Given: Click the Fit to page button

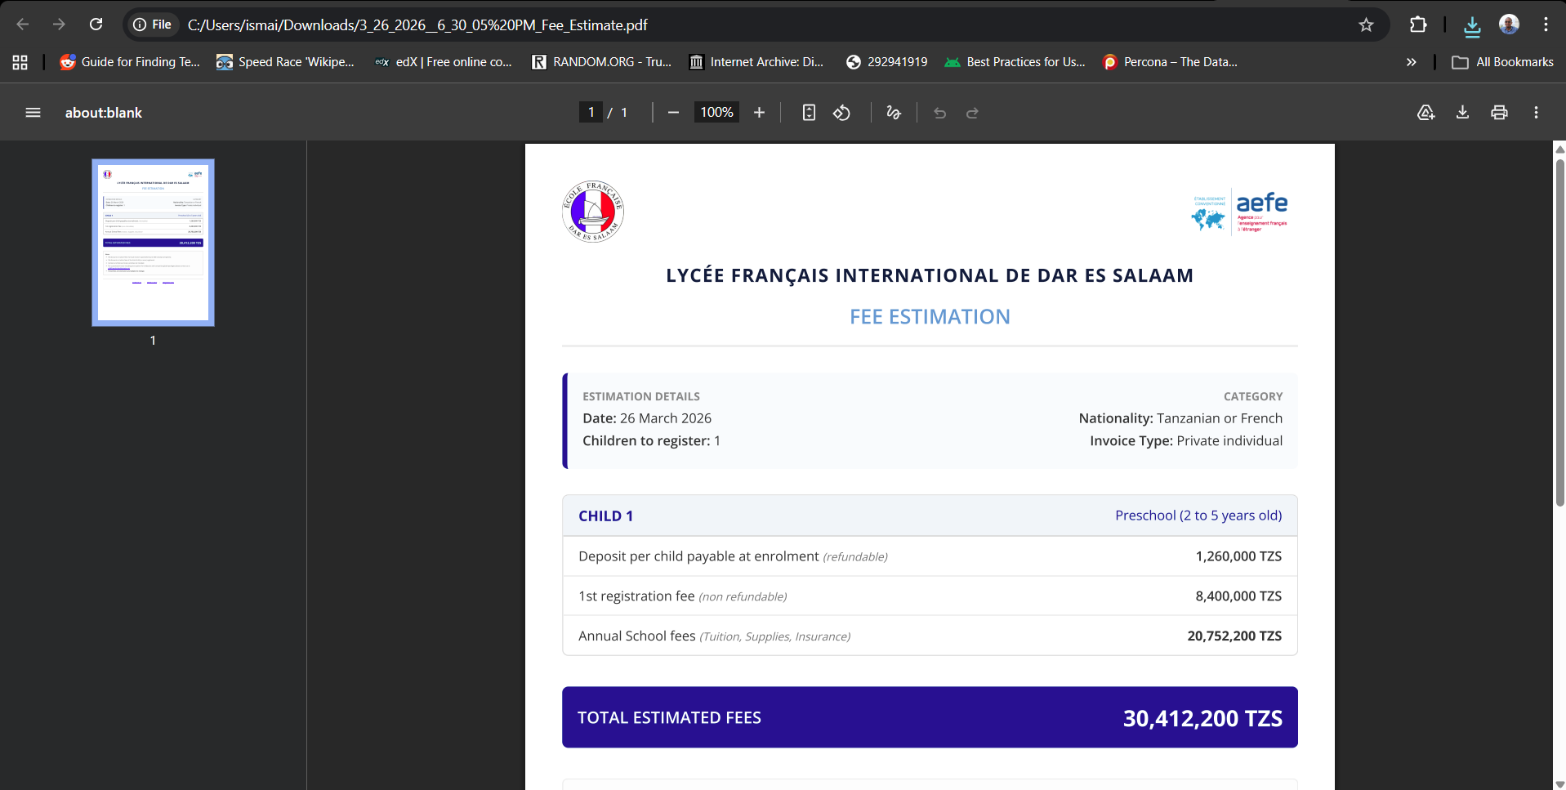Looking at the screenshot, I should [x=809, y=113].
